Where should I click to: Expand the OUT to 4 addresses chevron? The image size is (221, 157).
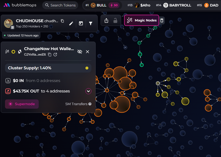88,91
